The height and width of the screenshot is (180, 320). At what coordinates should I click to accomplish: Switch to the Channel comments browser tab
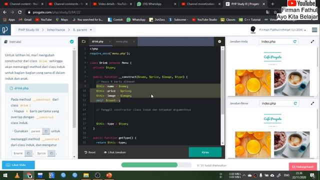click(68, 4)
